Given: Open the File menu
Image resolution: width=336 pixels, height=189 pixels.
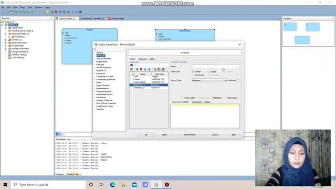Looking at the screenshot, I should point(3,7).
